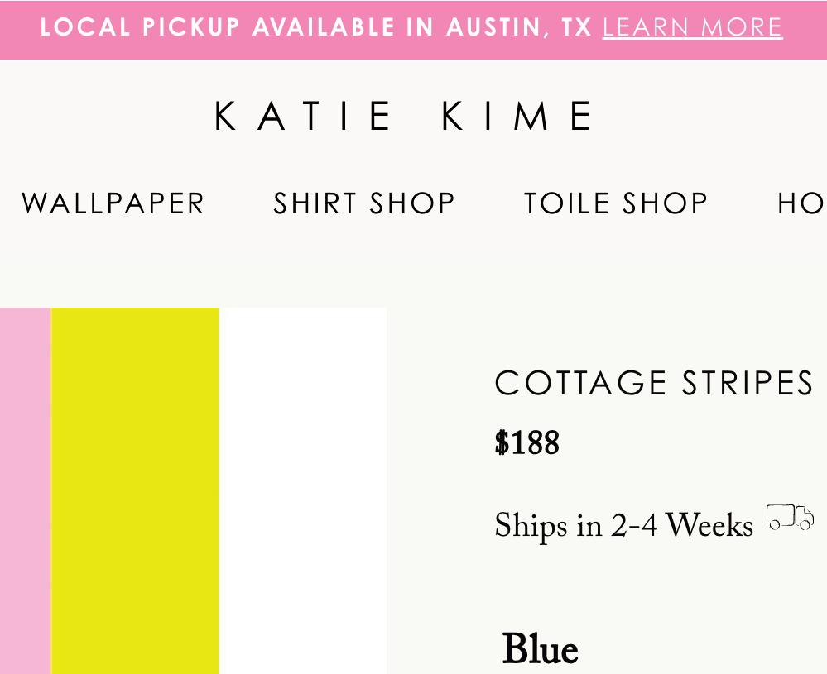Click the word STRIPES in product title
This screenshot has width=827, height=674.
(748, 383)
